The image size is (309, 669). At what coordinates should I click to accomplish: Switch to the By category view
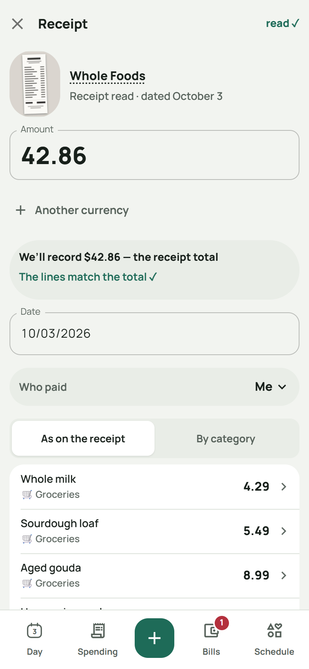[x=226, y=439]
